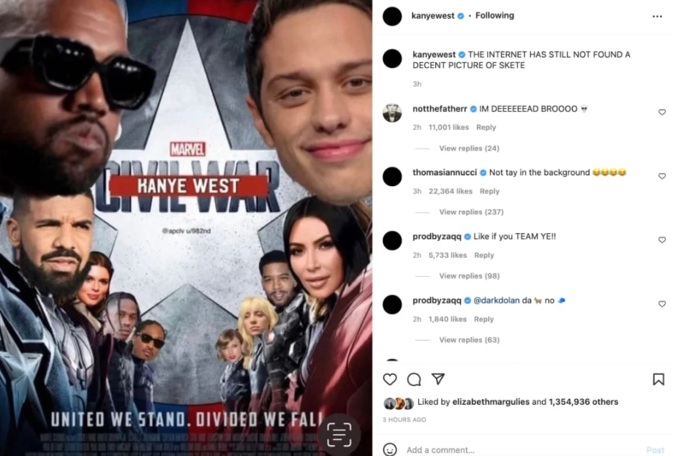Open kanyewest profile picture in header

click(x=392, y=16)
